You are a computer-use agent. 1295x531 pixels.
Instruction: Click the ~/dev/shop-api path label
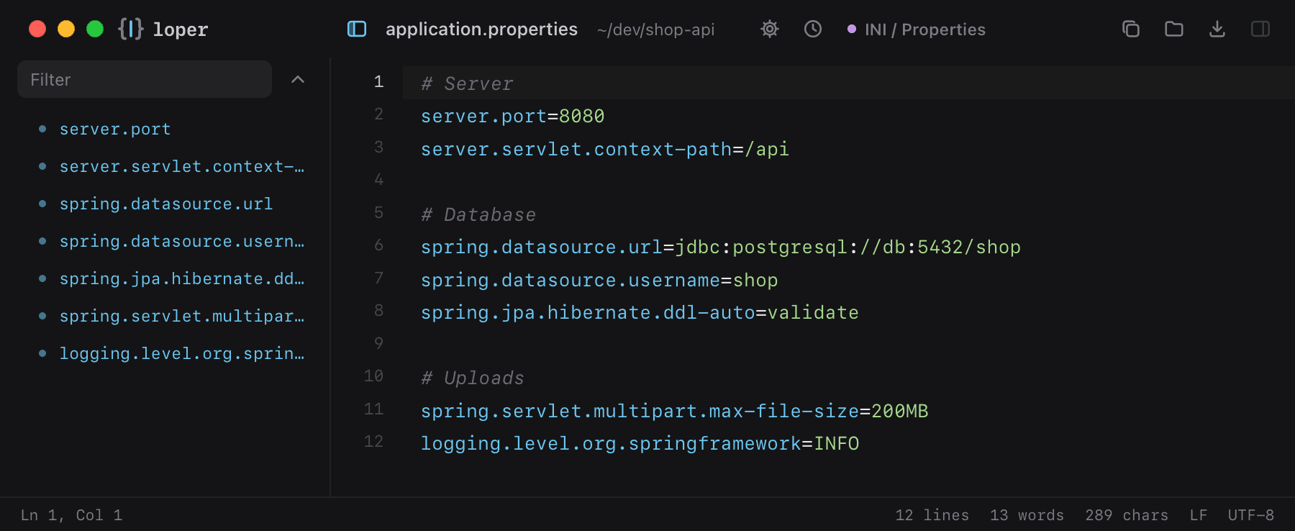coord(656,29)
